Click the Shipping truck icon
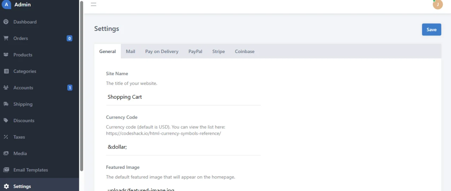This screenshot has height=191, width=451. click(x=6, y=104)
